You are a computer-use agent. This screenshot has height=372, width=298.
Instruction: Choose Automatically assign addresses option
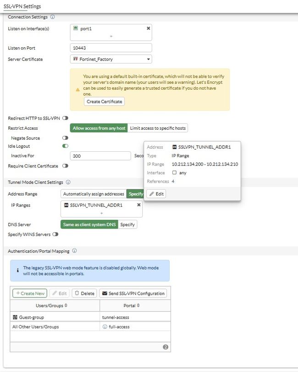[x=94, y=194]
